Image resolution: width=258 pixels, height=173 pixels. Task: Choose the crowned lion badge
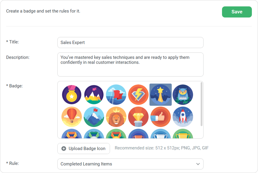[116, 117]
